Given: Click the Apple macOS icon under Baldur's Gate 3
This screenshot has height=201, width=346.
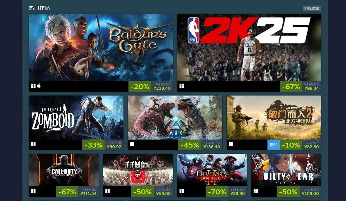Looking at the screenshot, I should pos(39,86).
